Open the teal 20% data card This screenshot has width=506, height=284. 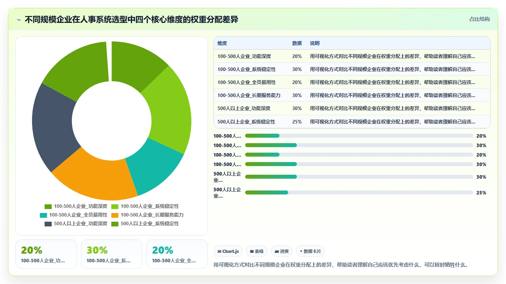click(177, 254)
